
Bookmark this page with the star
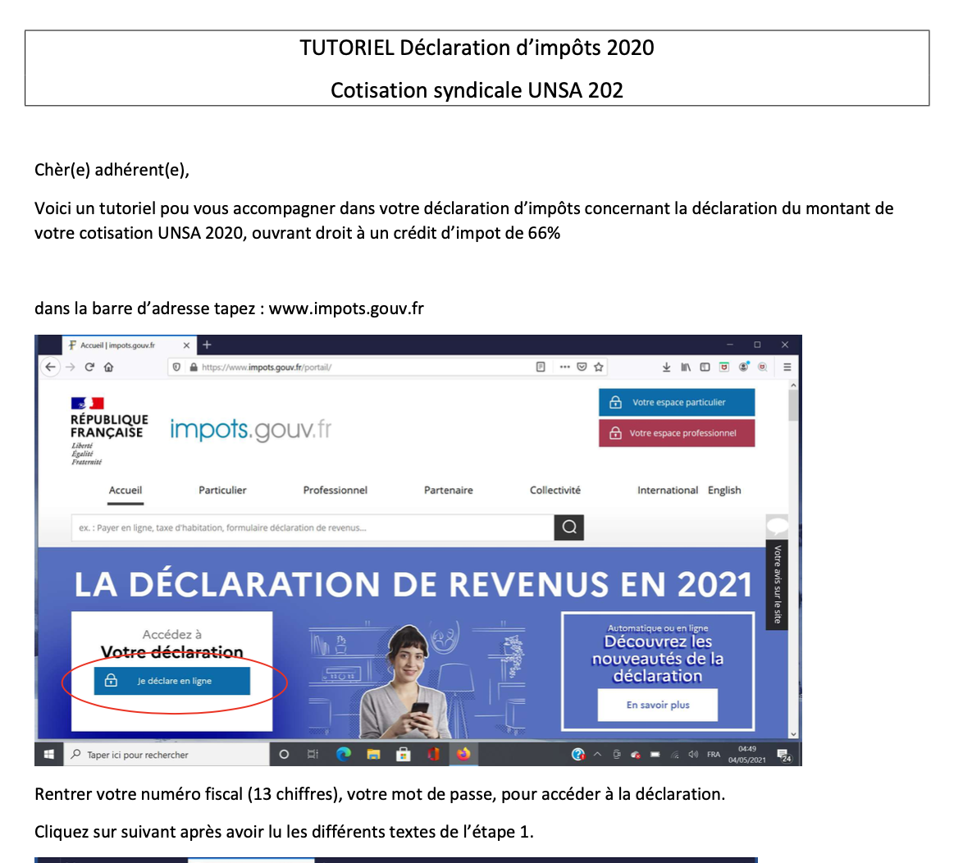(599, 367)
